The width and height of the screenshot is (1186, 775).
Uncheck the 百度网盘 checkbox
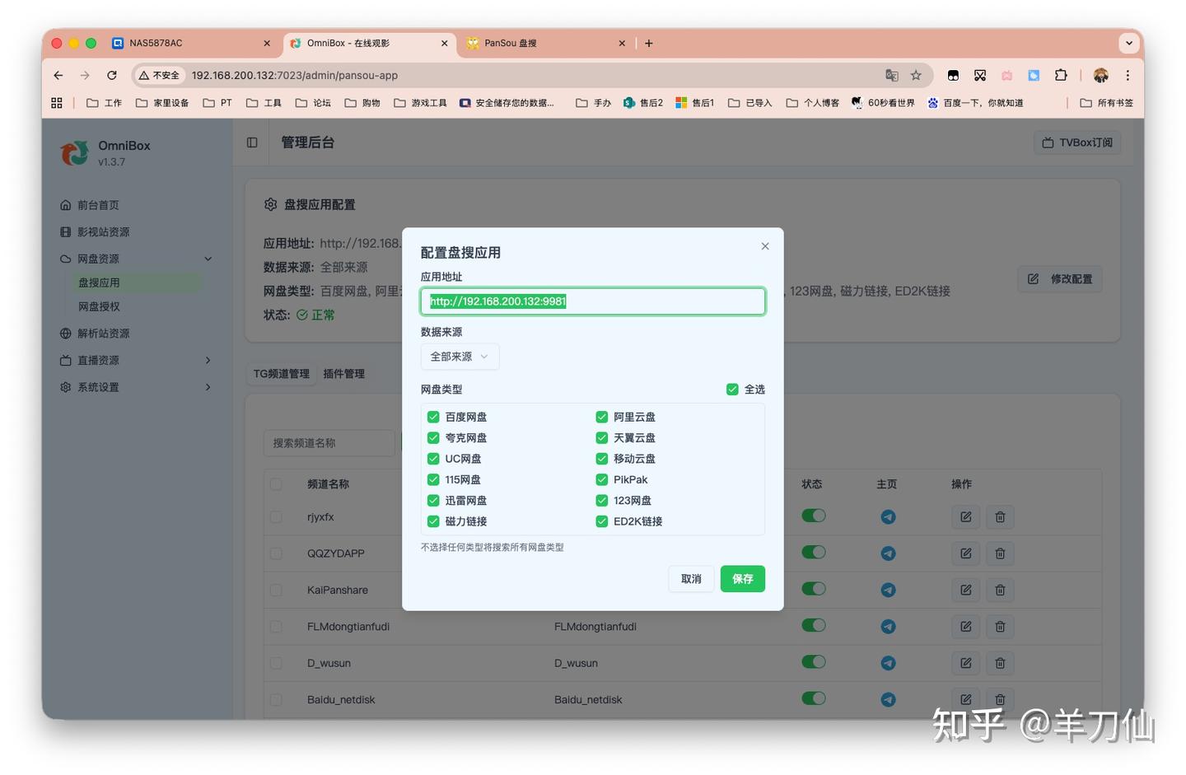tap(433, 417)
